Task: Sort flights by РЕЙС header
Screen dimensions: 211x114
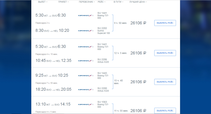Action: coord(101,2)
